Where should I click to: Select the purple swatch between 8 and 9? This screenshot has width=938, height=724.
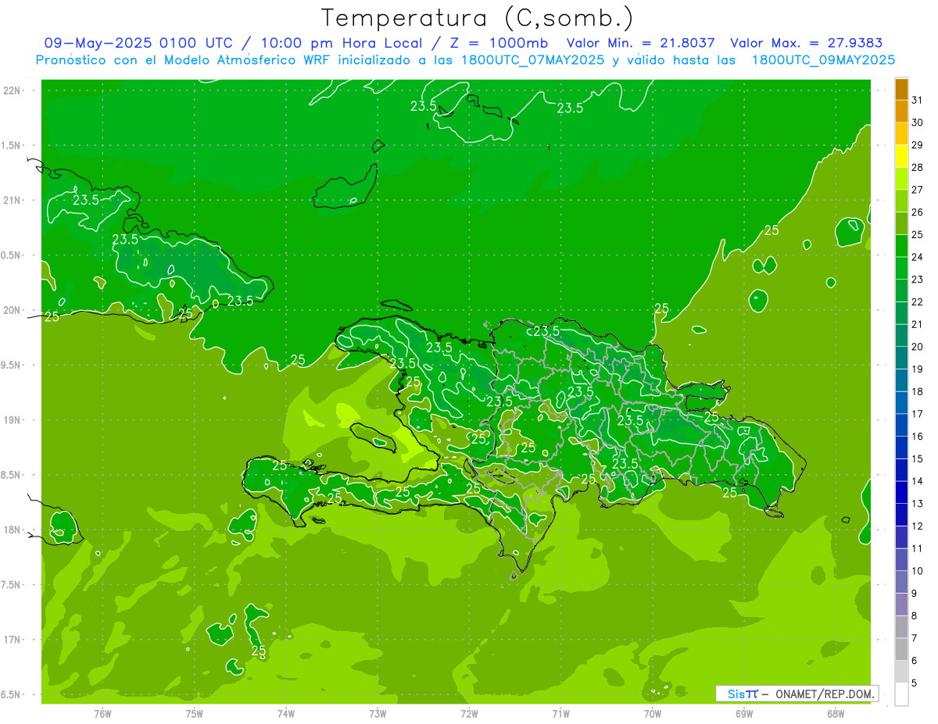pyautogui.click(x=901, y=605)
